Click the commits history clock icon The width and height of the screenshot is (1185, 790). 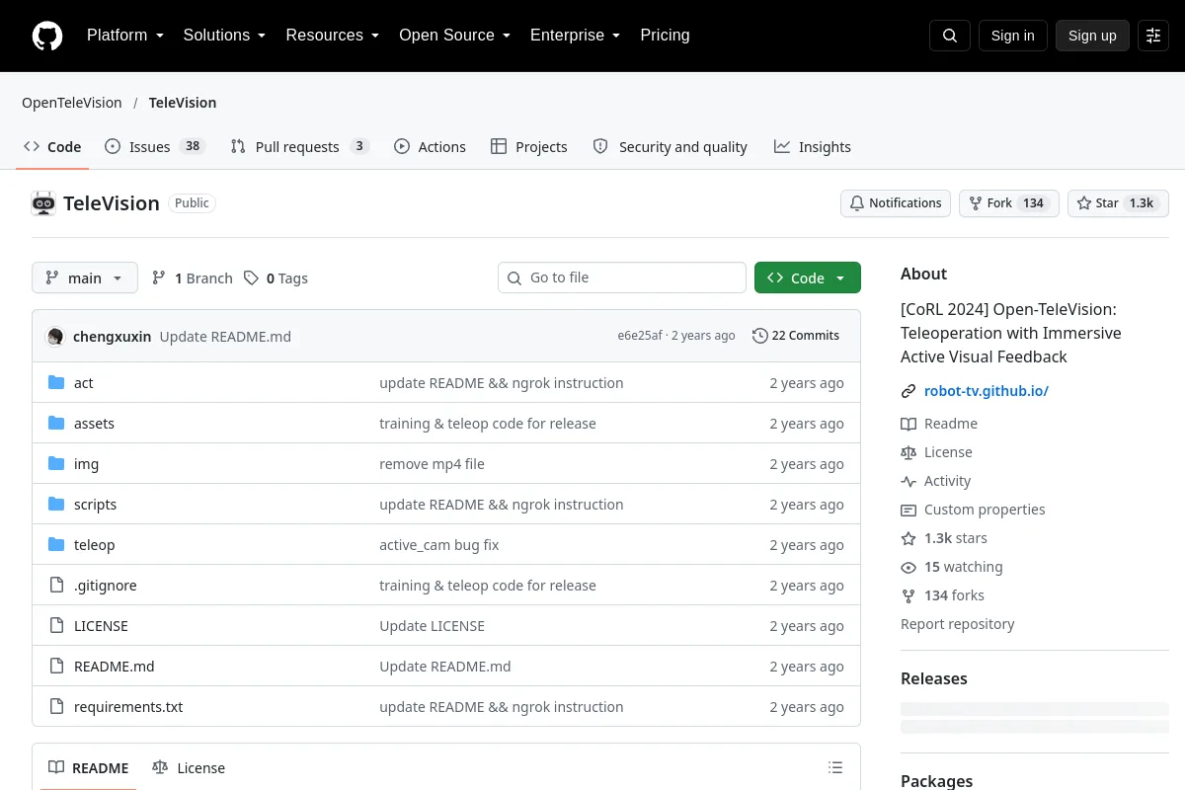click(x=759, y=336)
